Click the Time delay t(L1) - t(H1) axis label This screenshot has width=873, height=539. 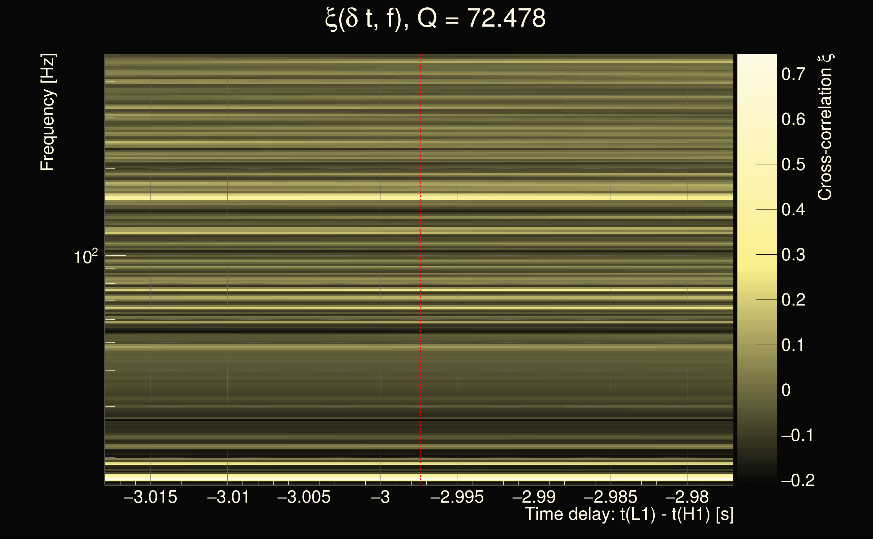[629, 514]
